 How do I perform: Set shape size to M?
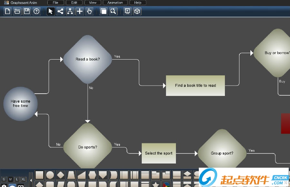click(10, 179)
